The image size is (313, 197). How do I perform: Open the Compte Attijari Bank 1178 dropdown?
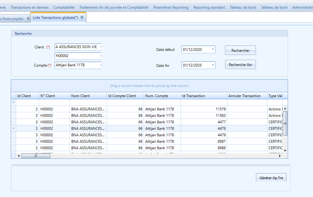[x=101, y=65]
